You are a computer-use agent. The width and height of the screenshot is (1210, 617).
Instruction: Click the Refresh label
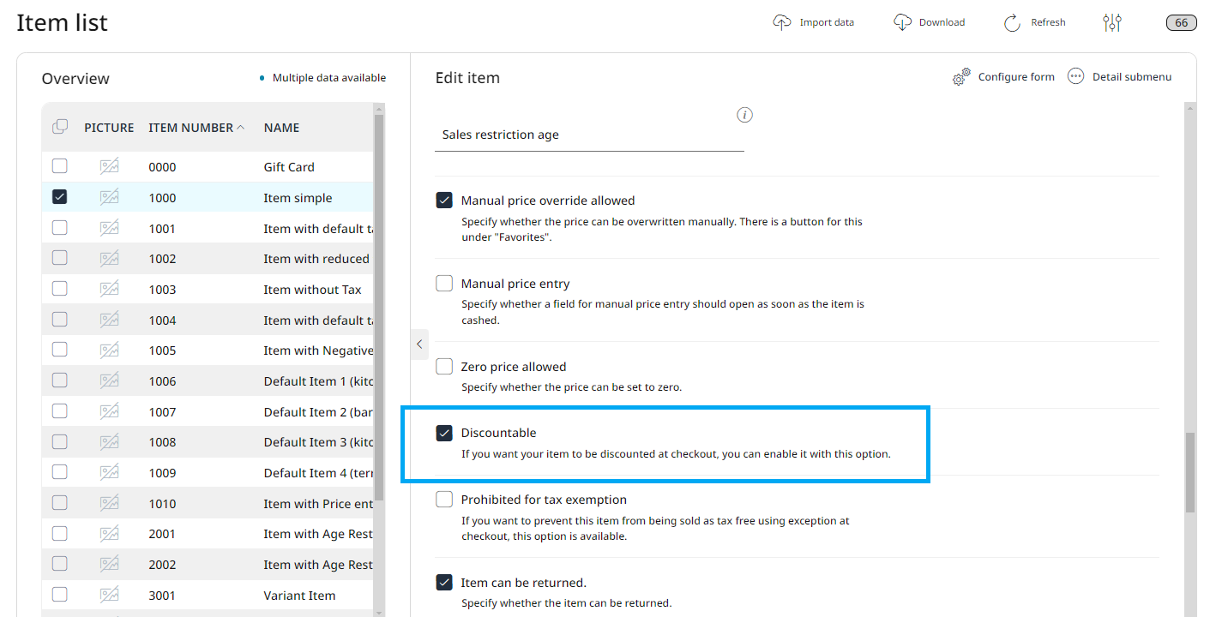click(x=1048, y=22)
